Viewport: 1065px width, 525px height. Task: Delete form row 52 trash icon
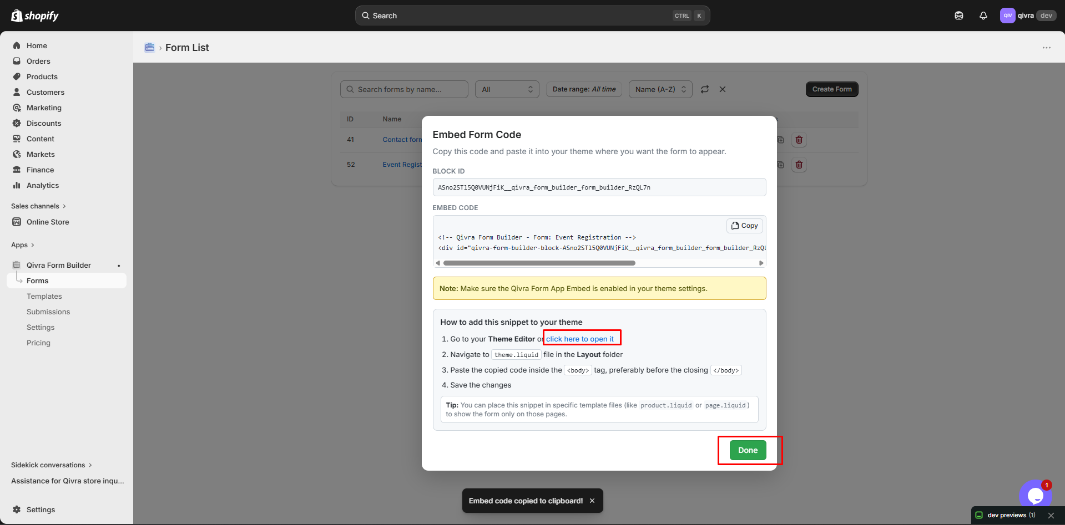click(x=799, y=165)
